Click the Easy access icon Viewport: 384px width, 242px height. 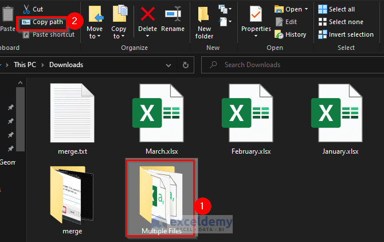[223, 22]
